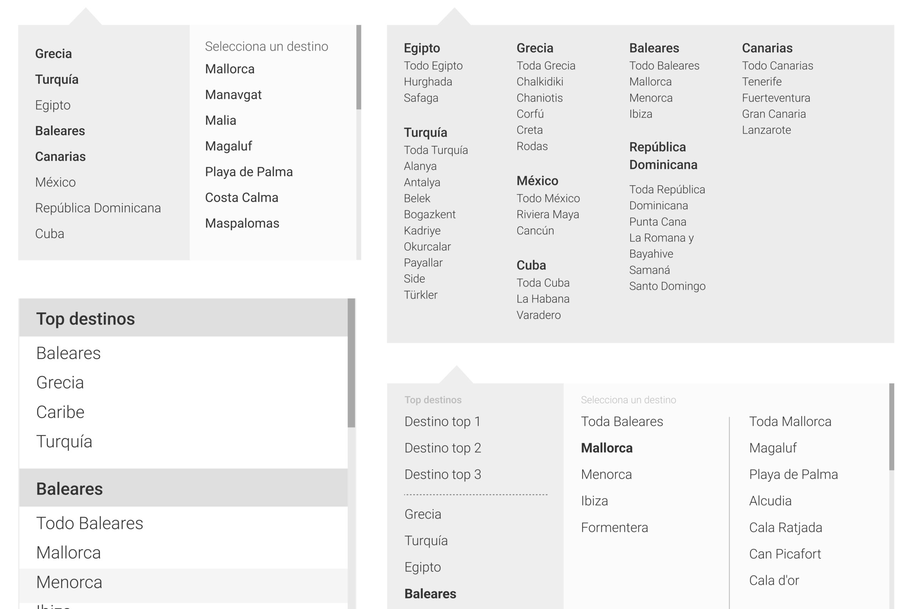Click Todo Canarias link

coord(777,65)
